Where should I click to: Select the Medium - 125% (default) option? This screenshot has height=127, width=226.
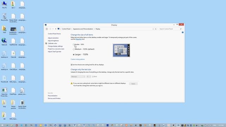(74, 49)
